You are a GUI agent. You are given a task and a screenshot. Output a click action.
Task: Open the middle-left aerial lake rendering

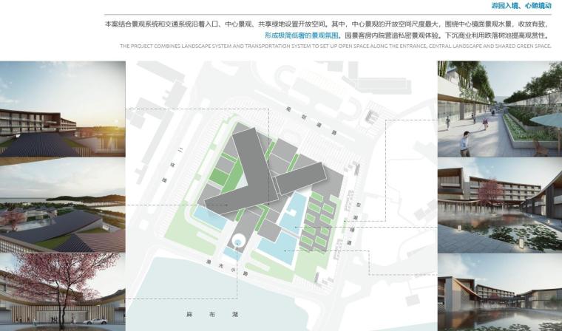[63, 204]
